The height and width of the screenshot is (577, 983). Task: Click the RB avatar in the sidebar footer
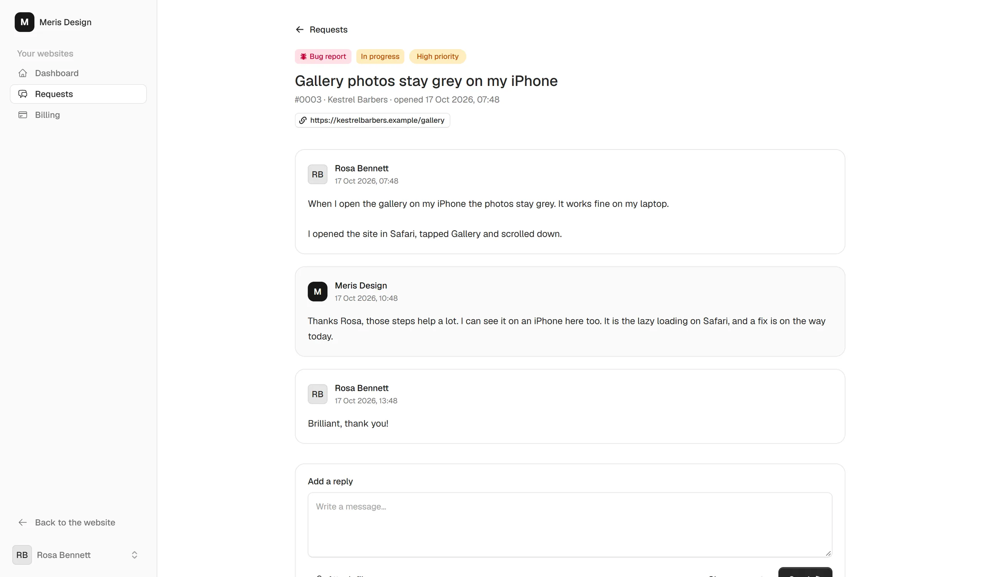pos(22,555)
